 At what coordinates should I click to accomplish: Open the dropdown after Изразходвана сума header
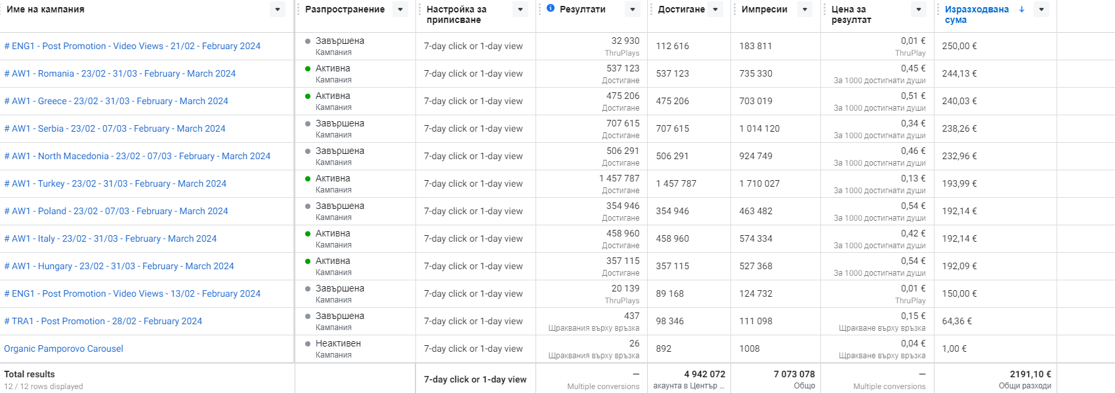point(1041,9)
